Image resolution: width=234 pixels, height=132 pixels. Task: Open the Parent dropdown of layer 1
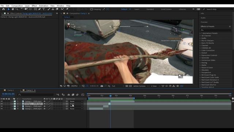(76, 101)
